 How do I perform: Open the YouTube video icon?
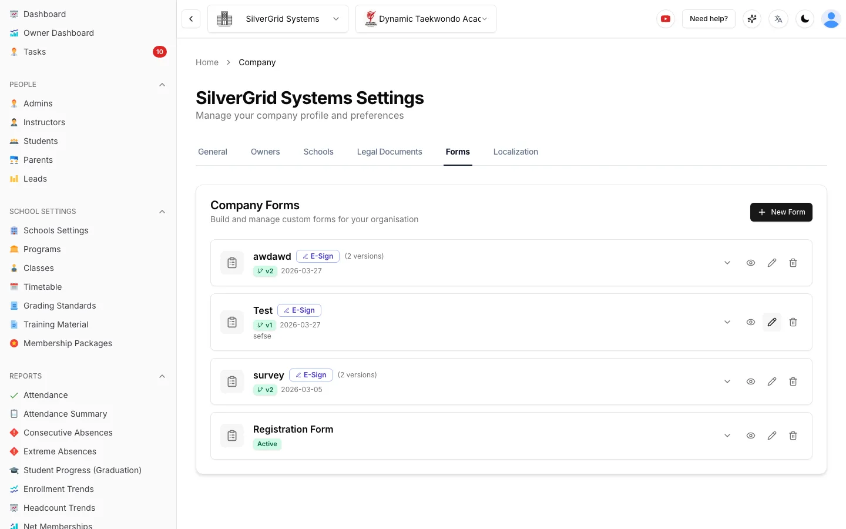pyautogui.click(x=666, y=19)
